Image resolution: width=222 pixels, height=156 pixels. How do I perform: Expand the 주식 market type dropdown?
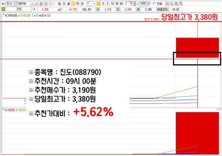pyautogui.click(x=15, y=4)
